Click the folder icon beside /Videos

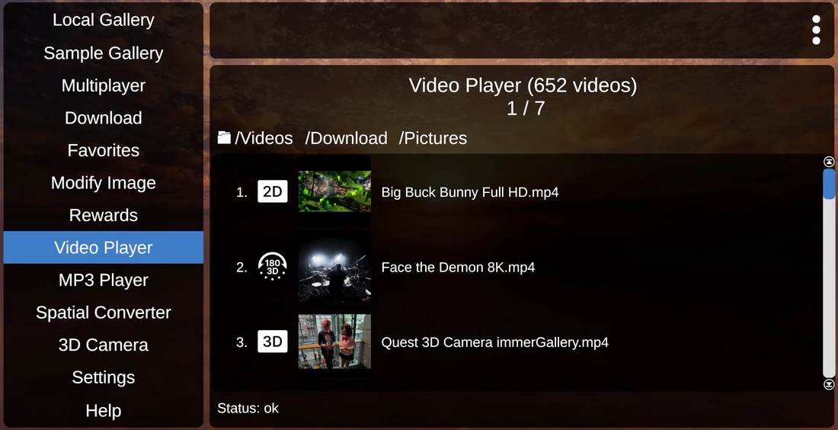(224, 138)
